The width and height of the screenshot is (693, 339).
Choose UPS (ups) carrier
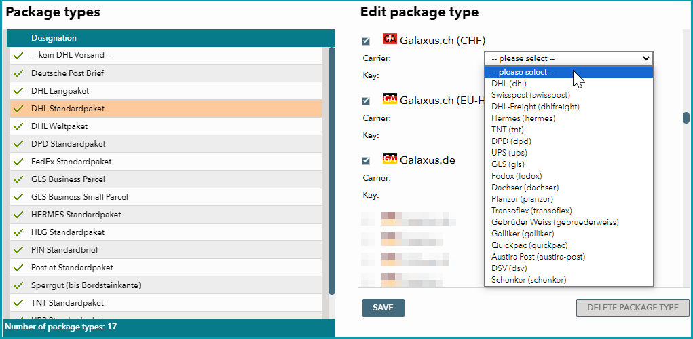click(568, 153)
